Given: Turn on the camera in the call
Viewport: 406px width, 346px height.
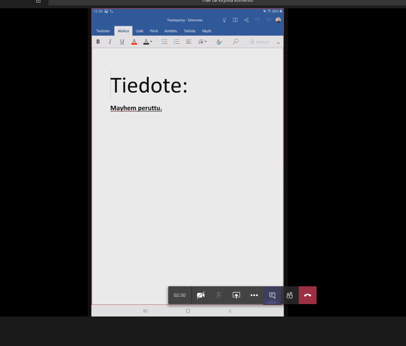Looking at the screenshot, I should 201,295.
